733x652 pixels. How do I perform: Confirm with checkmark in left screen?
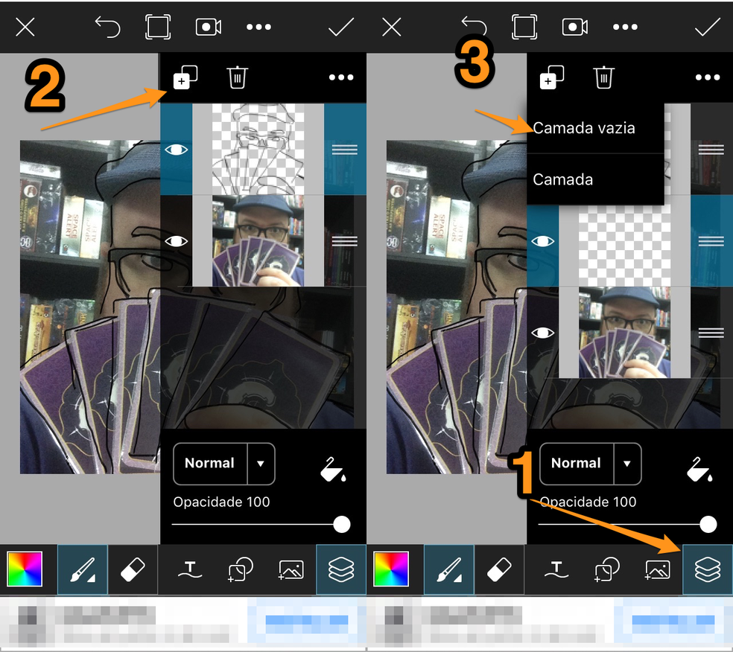coord(340,27)
